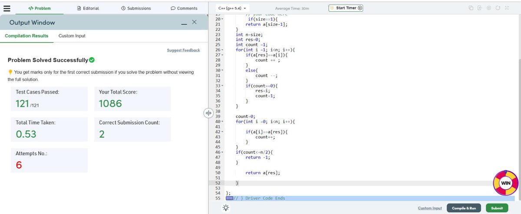521x214 pixels.
Task: Open the Editorial tab
Action: click(88, 8)
